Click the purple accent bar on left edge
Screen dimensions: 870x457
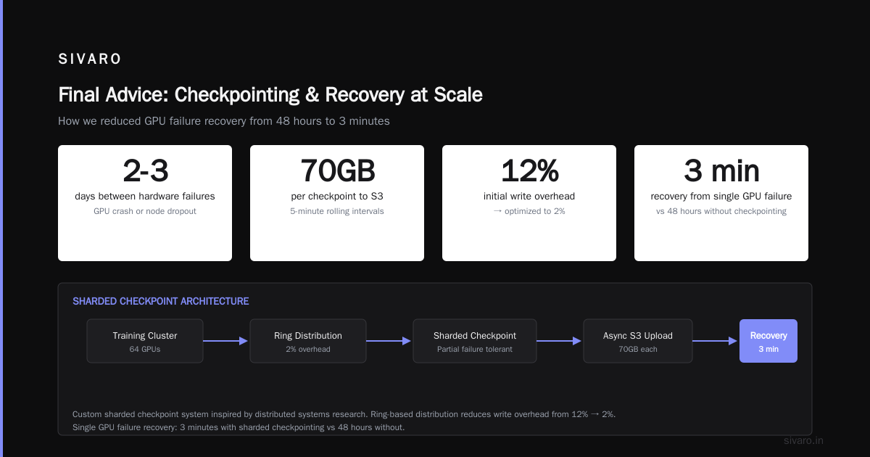1,228
